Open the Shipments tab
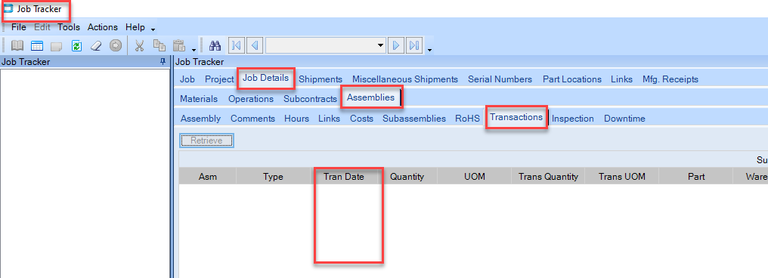The width and height of the screenshot is (768, 278). pyautogui.click(x=321, y=79)
